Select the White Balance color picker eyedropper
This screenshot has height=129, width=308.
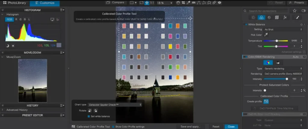(266, 35)
